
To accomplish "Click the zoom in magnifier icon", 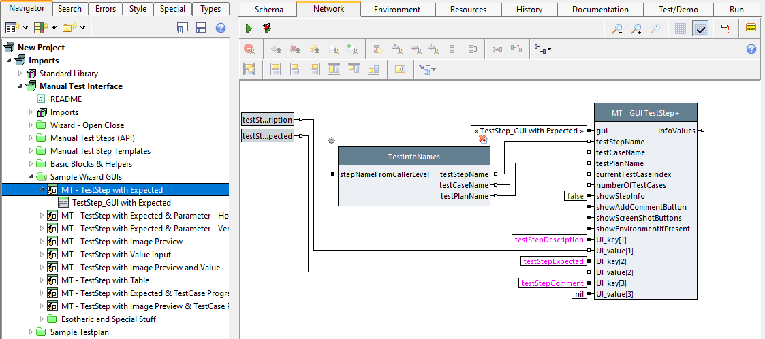I will (636, 29).
